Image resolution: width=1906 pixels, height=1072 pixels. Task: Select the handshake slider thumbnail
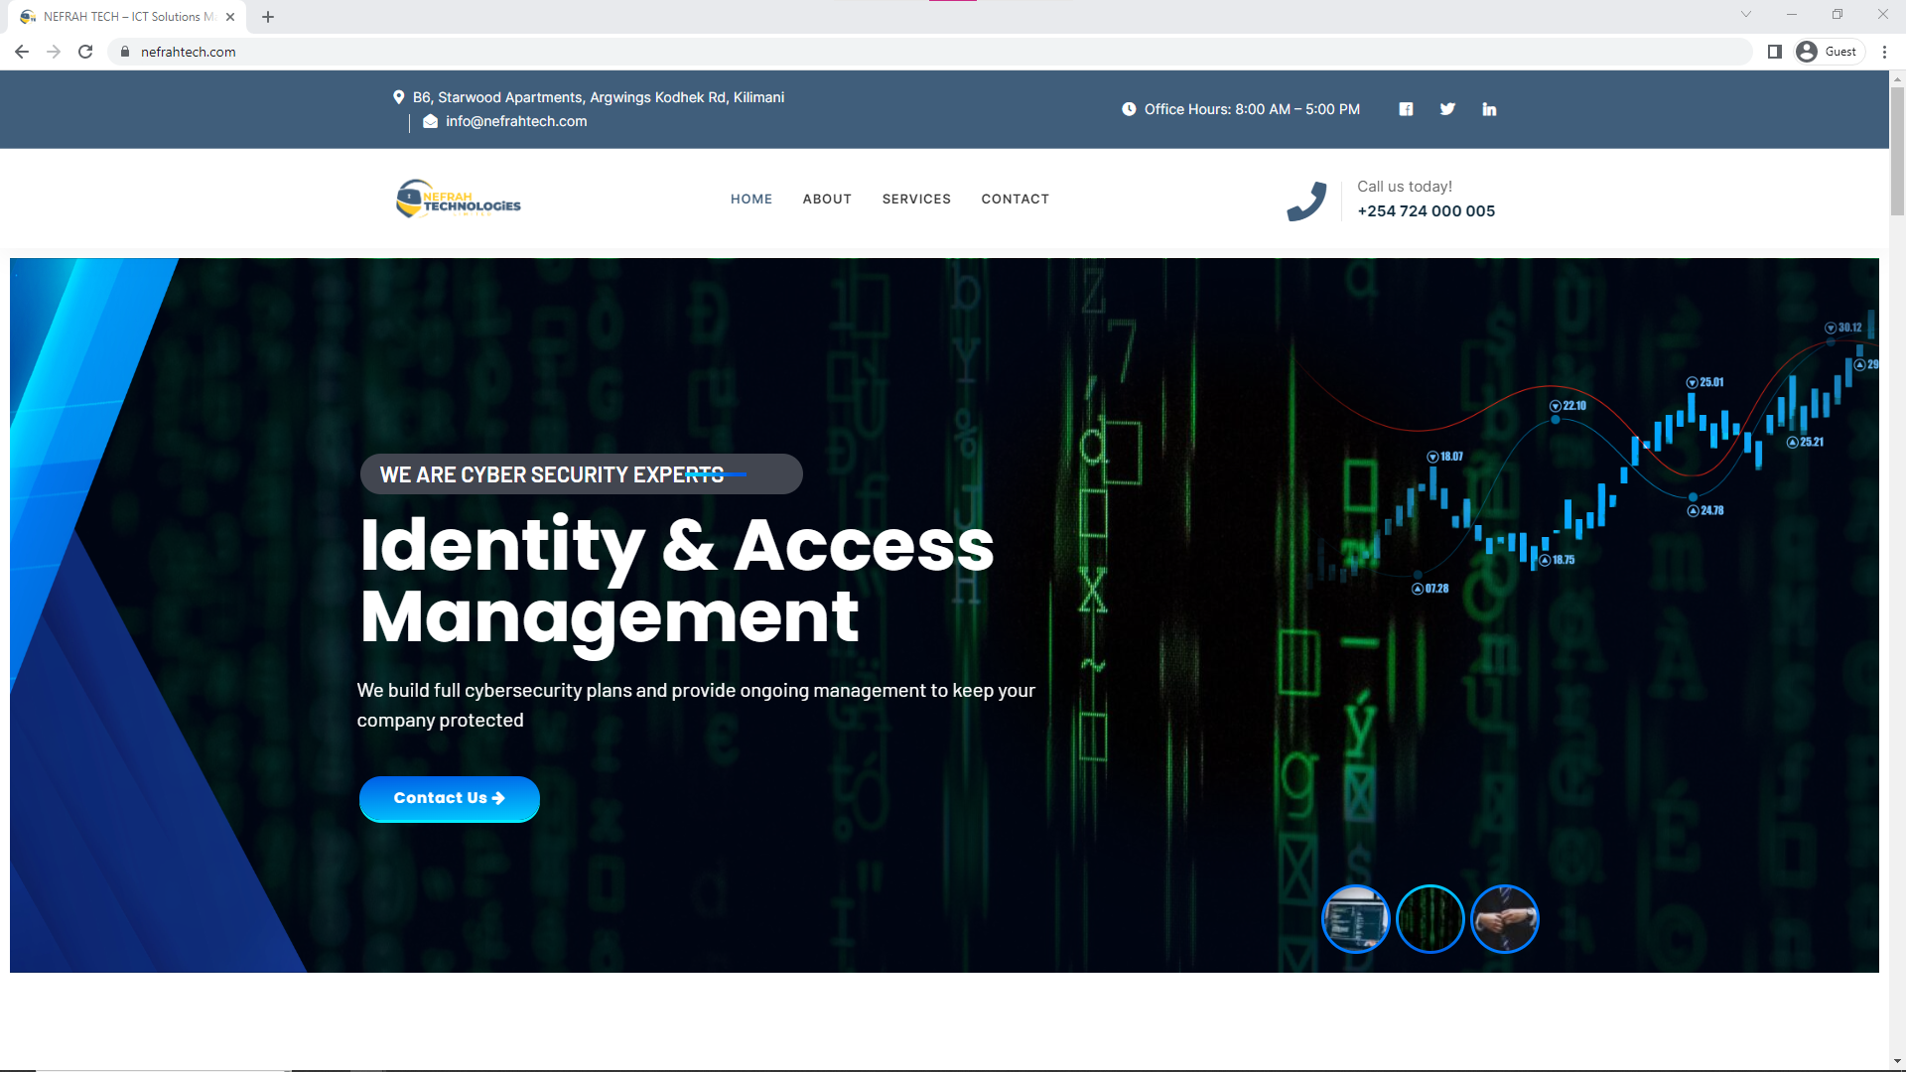[x=1504, y=919]
